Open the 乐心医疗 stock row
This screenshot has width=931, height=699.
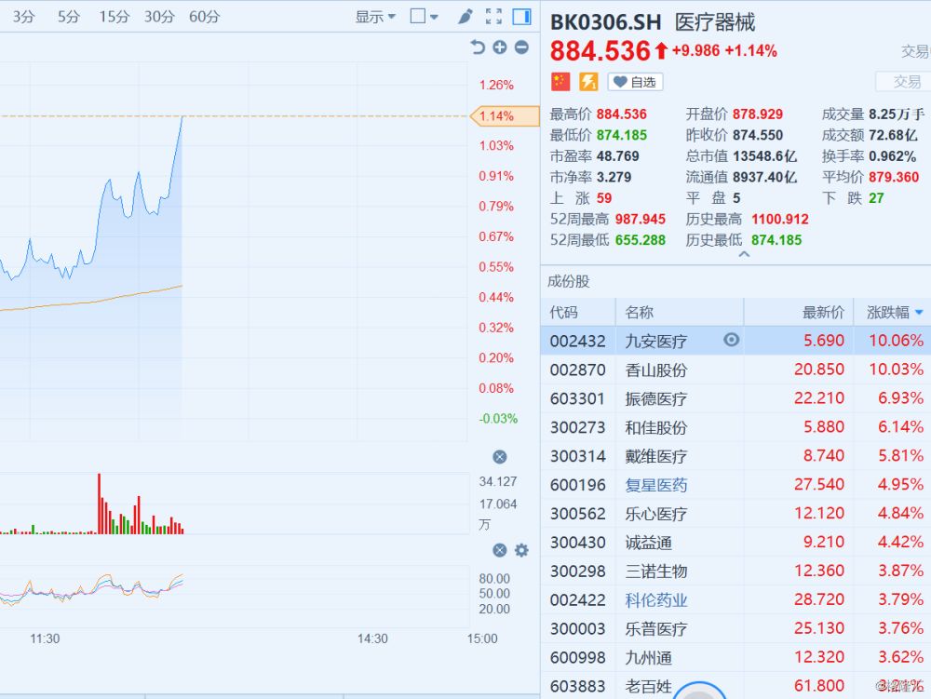735,513
